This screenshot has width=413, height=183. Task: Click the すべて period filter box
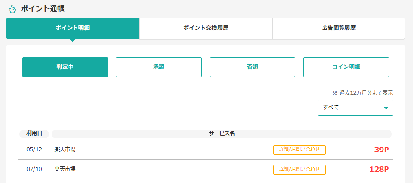[x=356, y=108]
